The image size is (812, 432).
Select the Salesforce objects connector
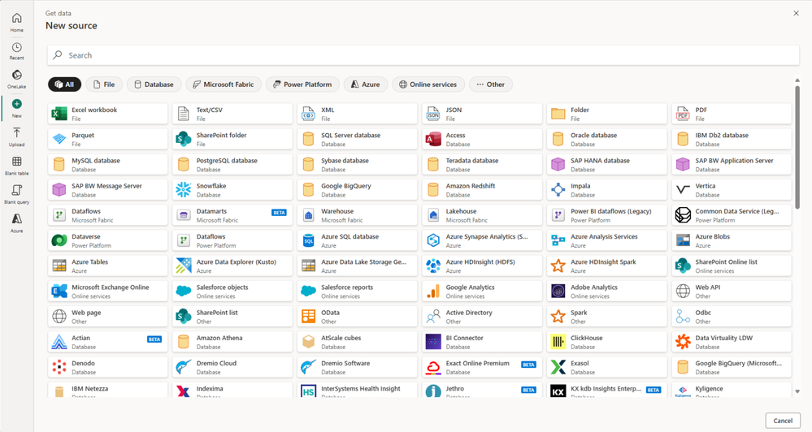[232, 292]
